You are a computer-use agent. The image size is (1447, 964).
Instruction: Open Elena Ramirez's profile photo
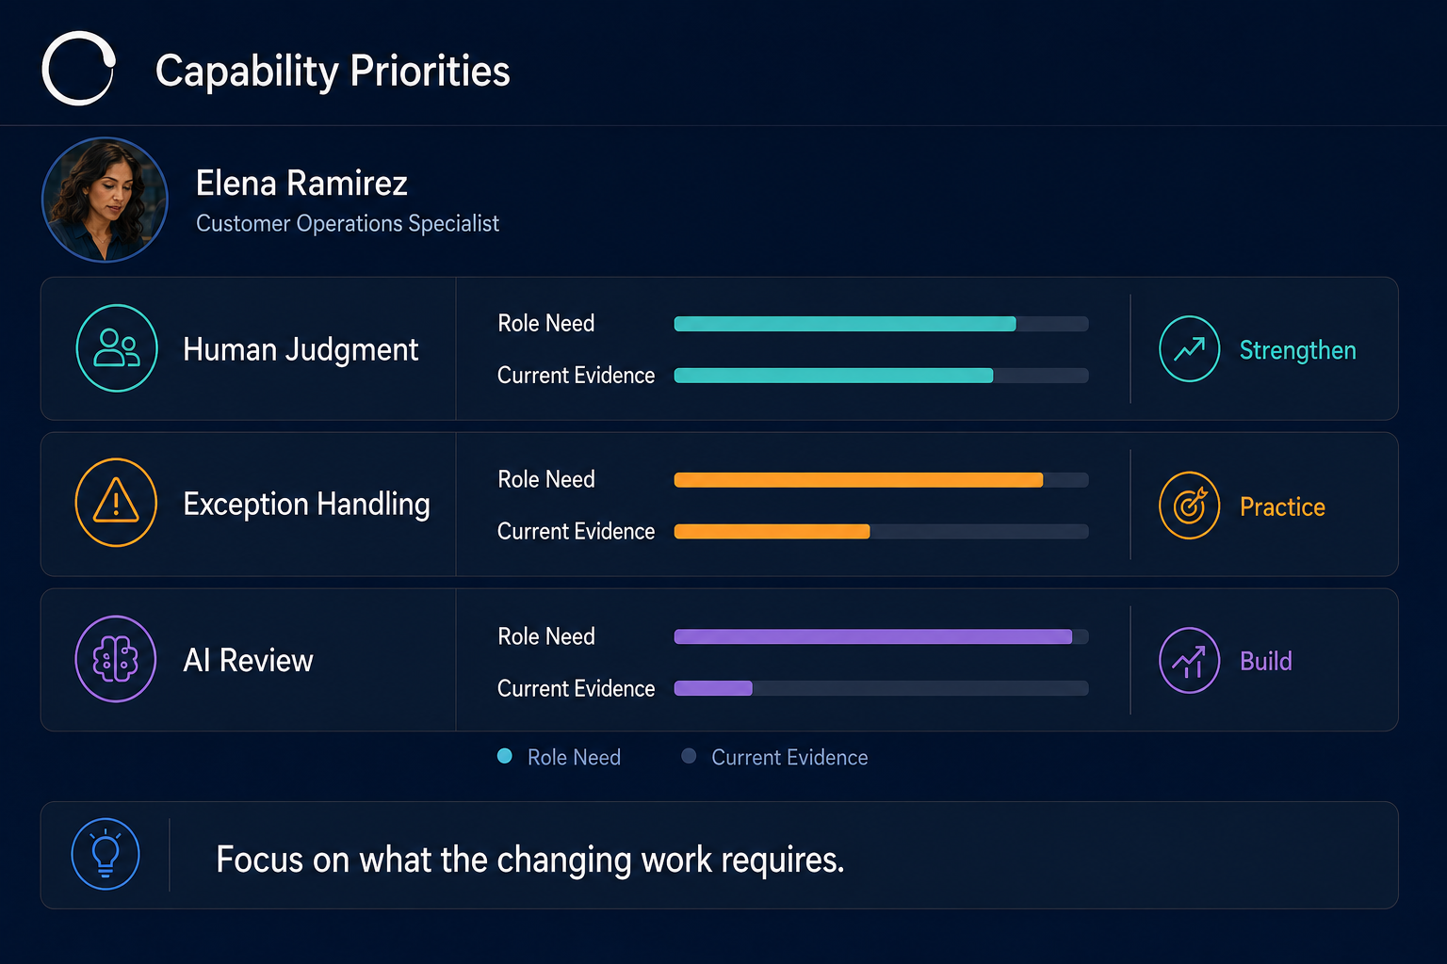tap(105, 200)
